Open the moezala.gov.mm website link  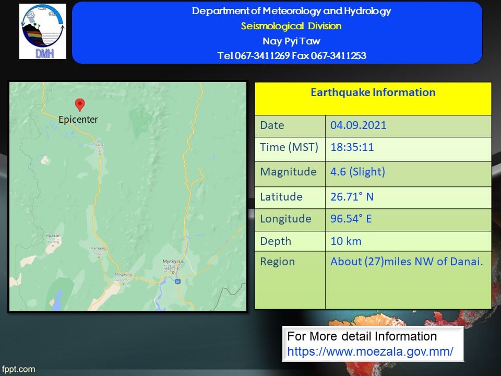pos(370,351)
